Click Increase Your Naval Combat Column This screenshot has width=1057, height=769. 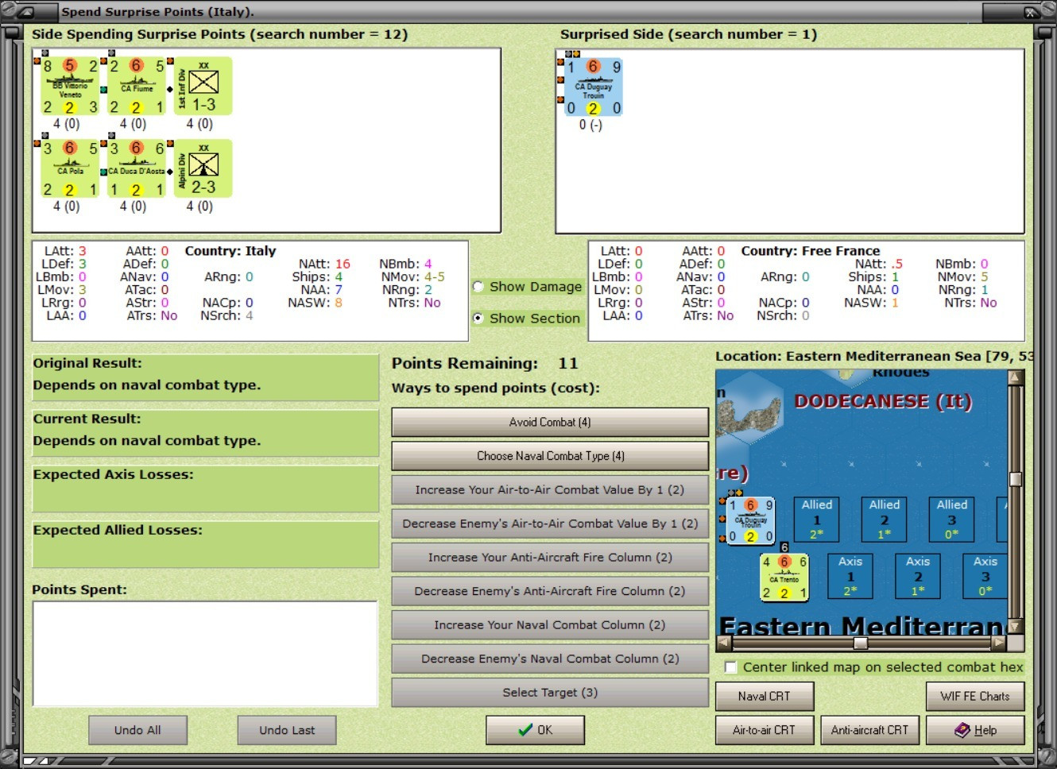pos(550,625)
